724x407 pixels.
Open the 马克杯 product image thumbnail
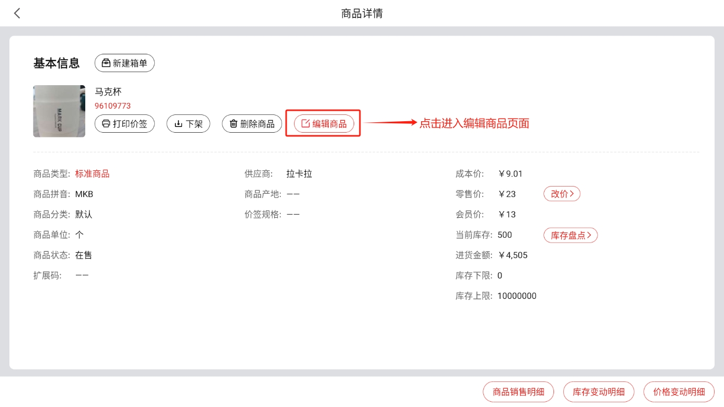(x=59, y=111)
